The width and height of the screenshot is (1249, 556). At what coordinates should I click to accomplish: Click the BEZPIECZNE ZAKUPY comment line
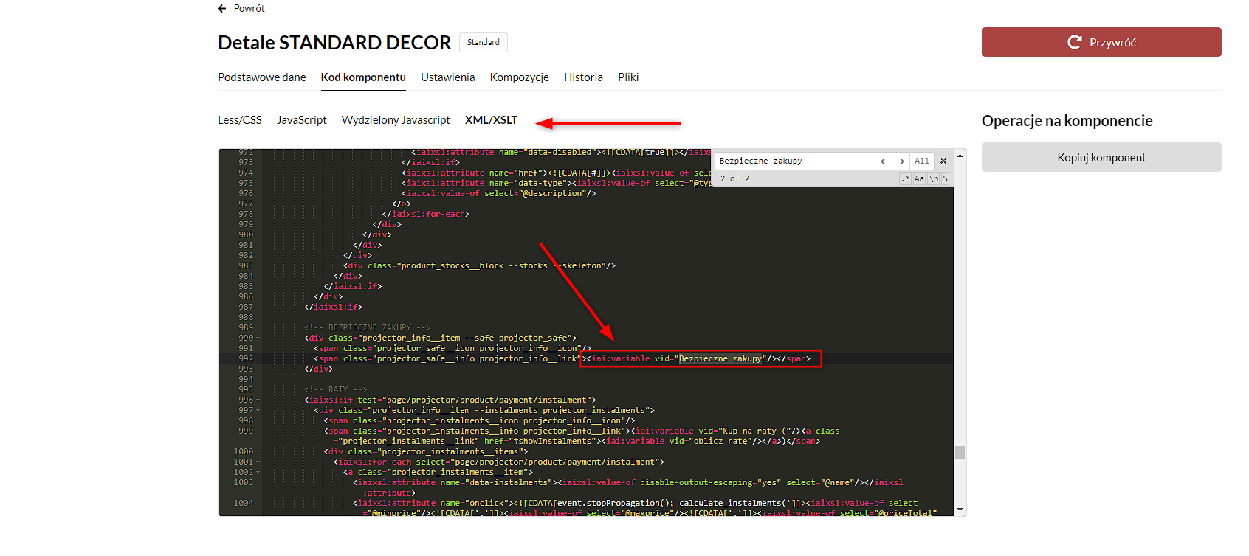[367, 328]
